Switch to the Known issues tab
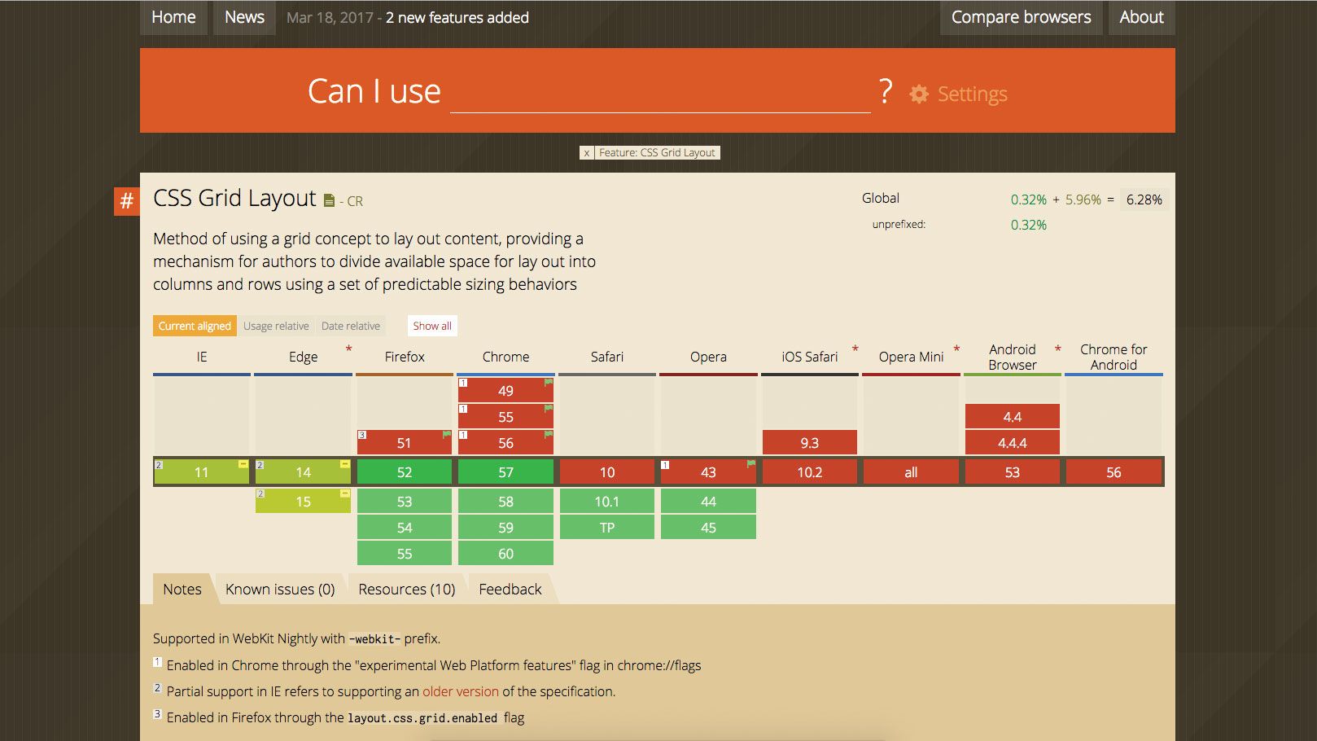This screenshot has width=1317, height=741. click(x=280, y=589)
